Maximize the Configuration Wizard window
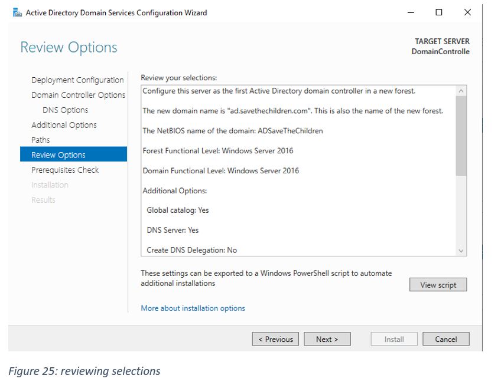Viewport: 501px width, 382px height. pos(439,12)
